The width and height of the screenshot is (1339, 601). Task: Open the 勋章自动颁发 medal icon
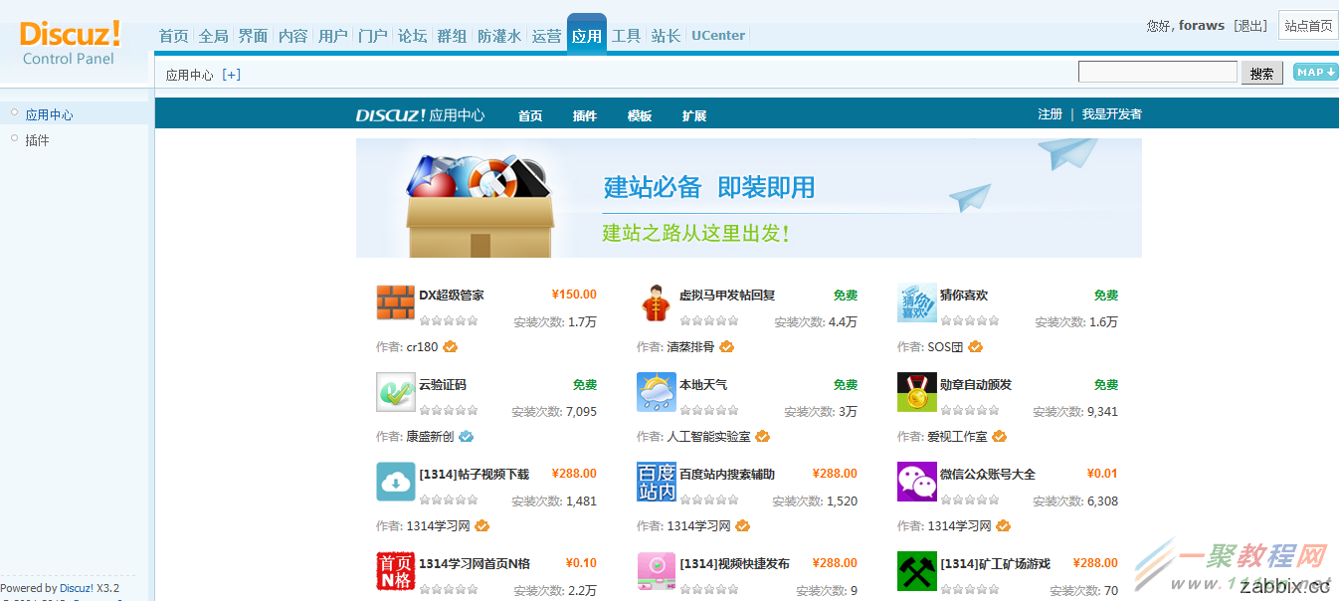[x=916, y=392]
